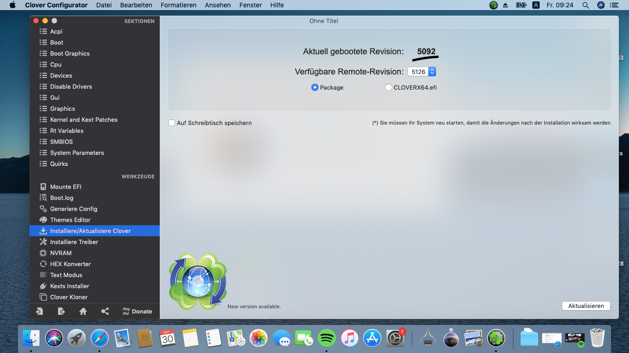Launch Safari from the Dock
The width and height of the screenshot is (629, 353).
[99, 338]
